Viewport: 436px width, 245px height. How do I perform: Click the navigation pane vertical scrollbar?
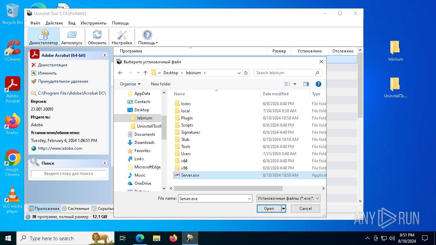coord(164,128)
